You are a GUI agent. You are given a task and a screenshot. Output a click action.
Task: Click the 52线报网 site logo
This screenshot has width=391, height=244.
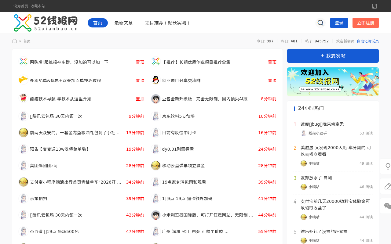(45, 23)
